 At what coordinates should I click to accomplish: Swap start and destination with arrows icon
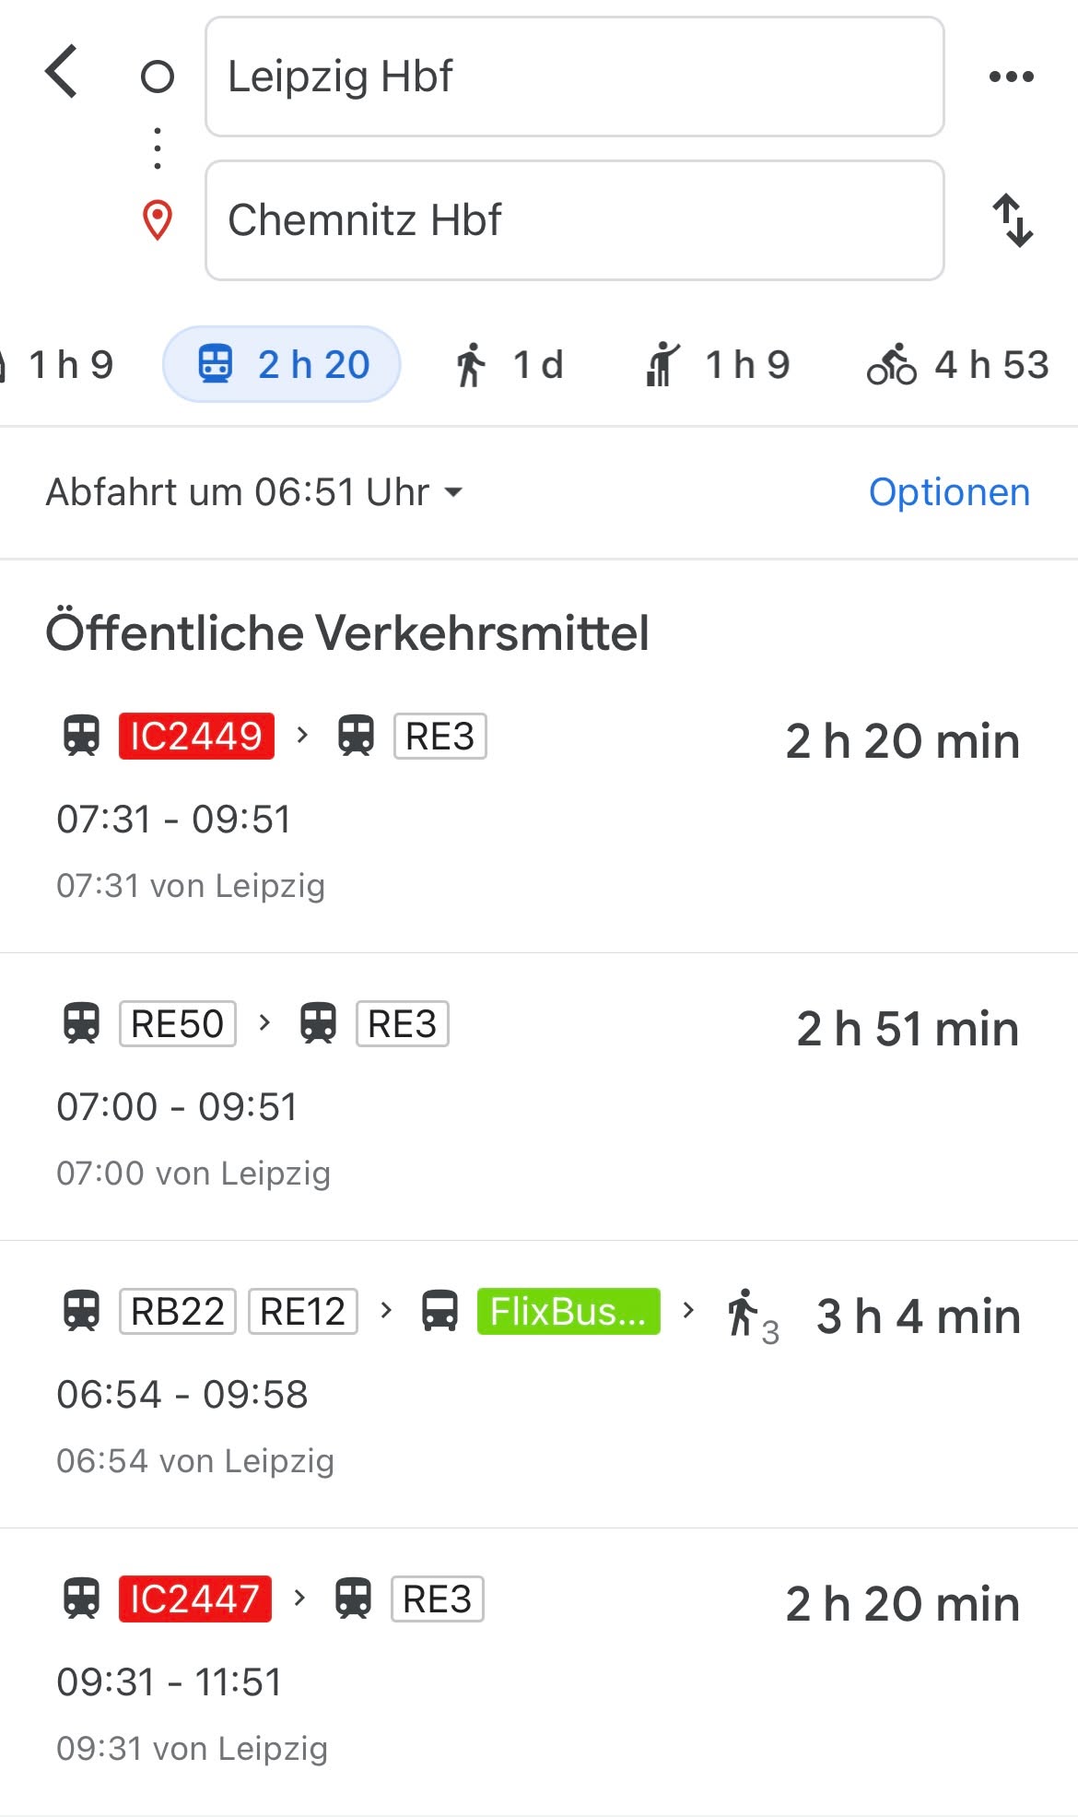(x=1013, y=220)
